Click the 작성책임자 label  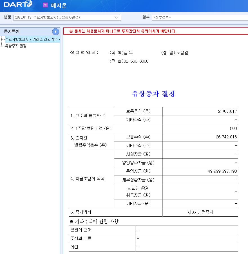84,53
